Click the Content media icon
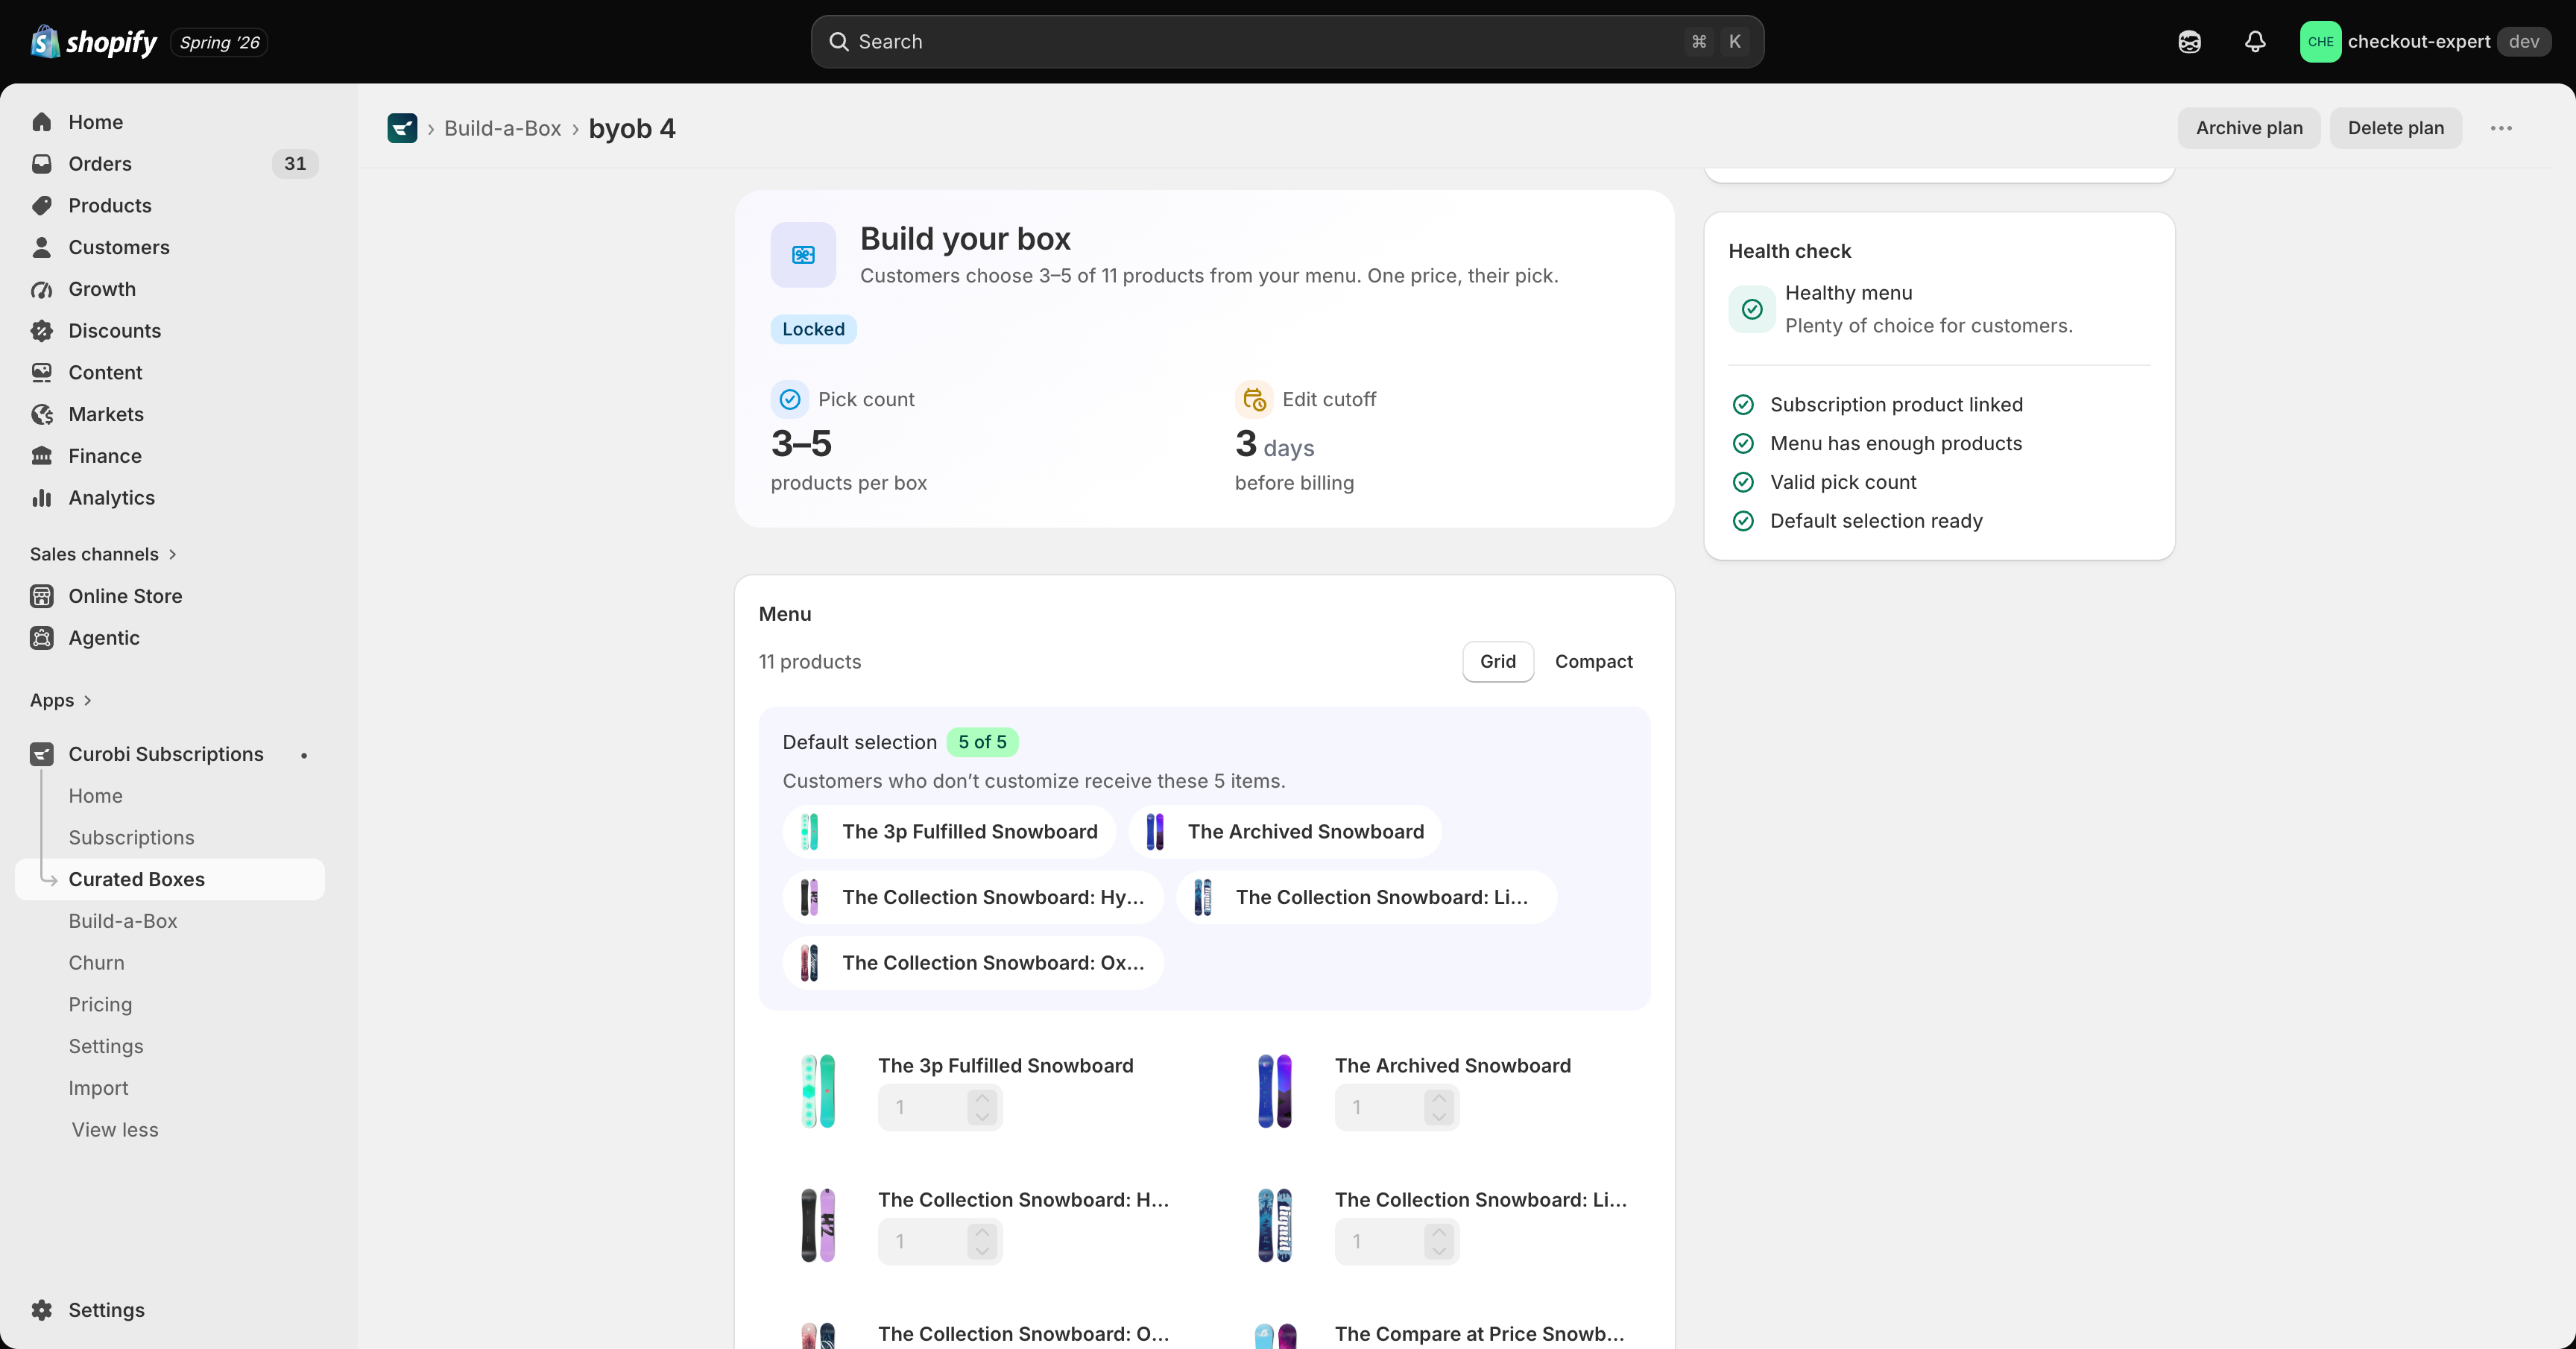The width and height of the screenshot is (2576, 1349). click(42, 372)
